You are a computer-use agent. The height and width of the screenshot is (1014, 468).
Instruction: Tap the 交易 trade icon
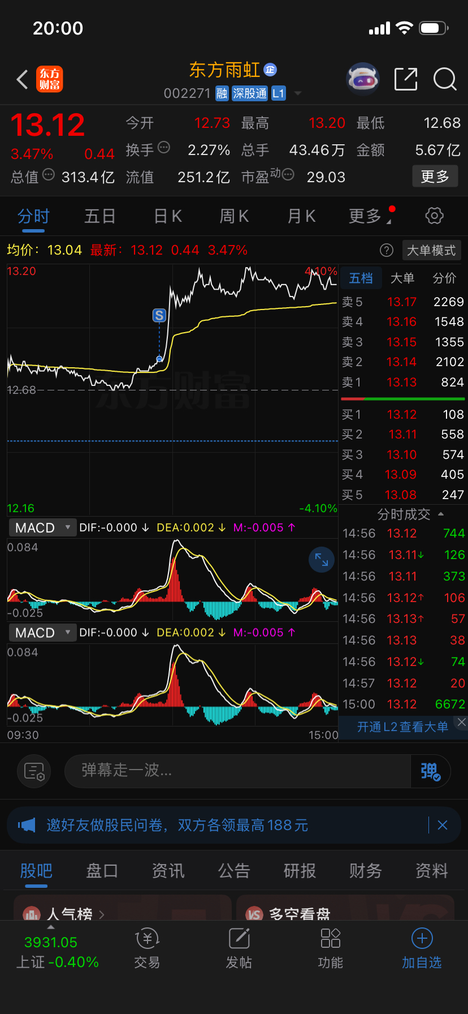pos(147,948)
